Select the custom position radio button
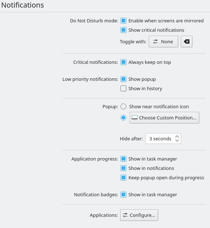 coord(123,118)
